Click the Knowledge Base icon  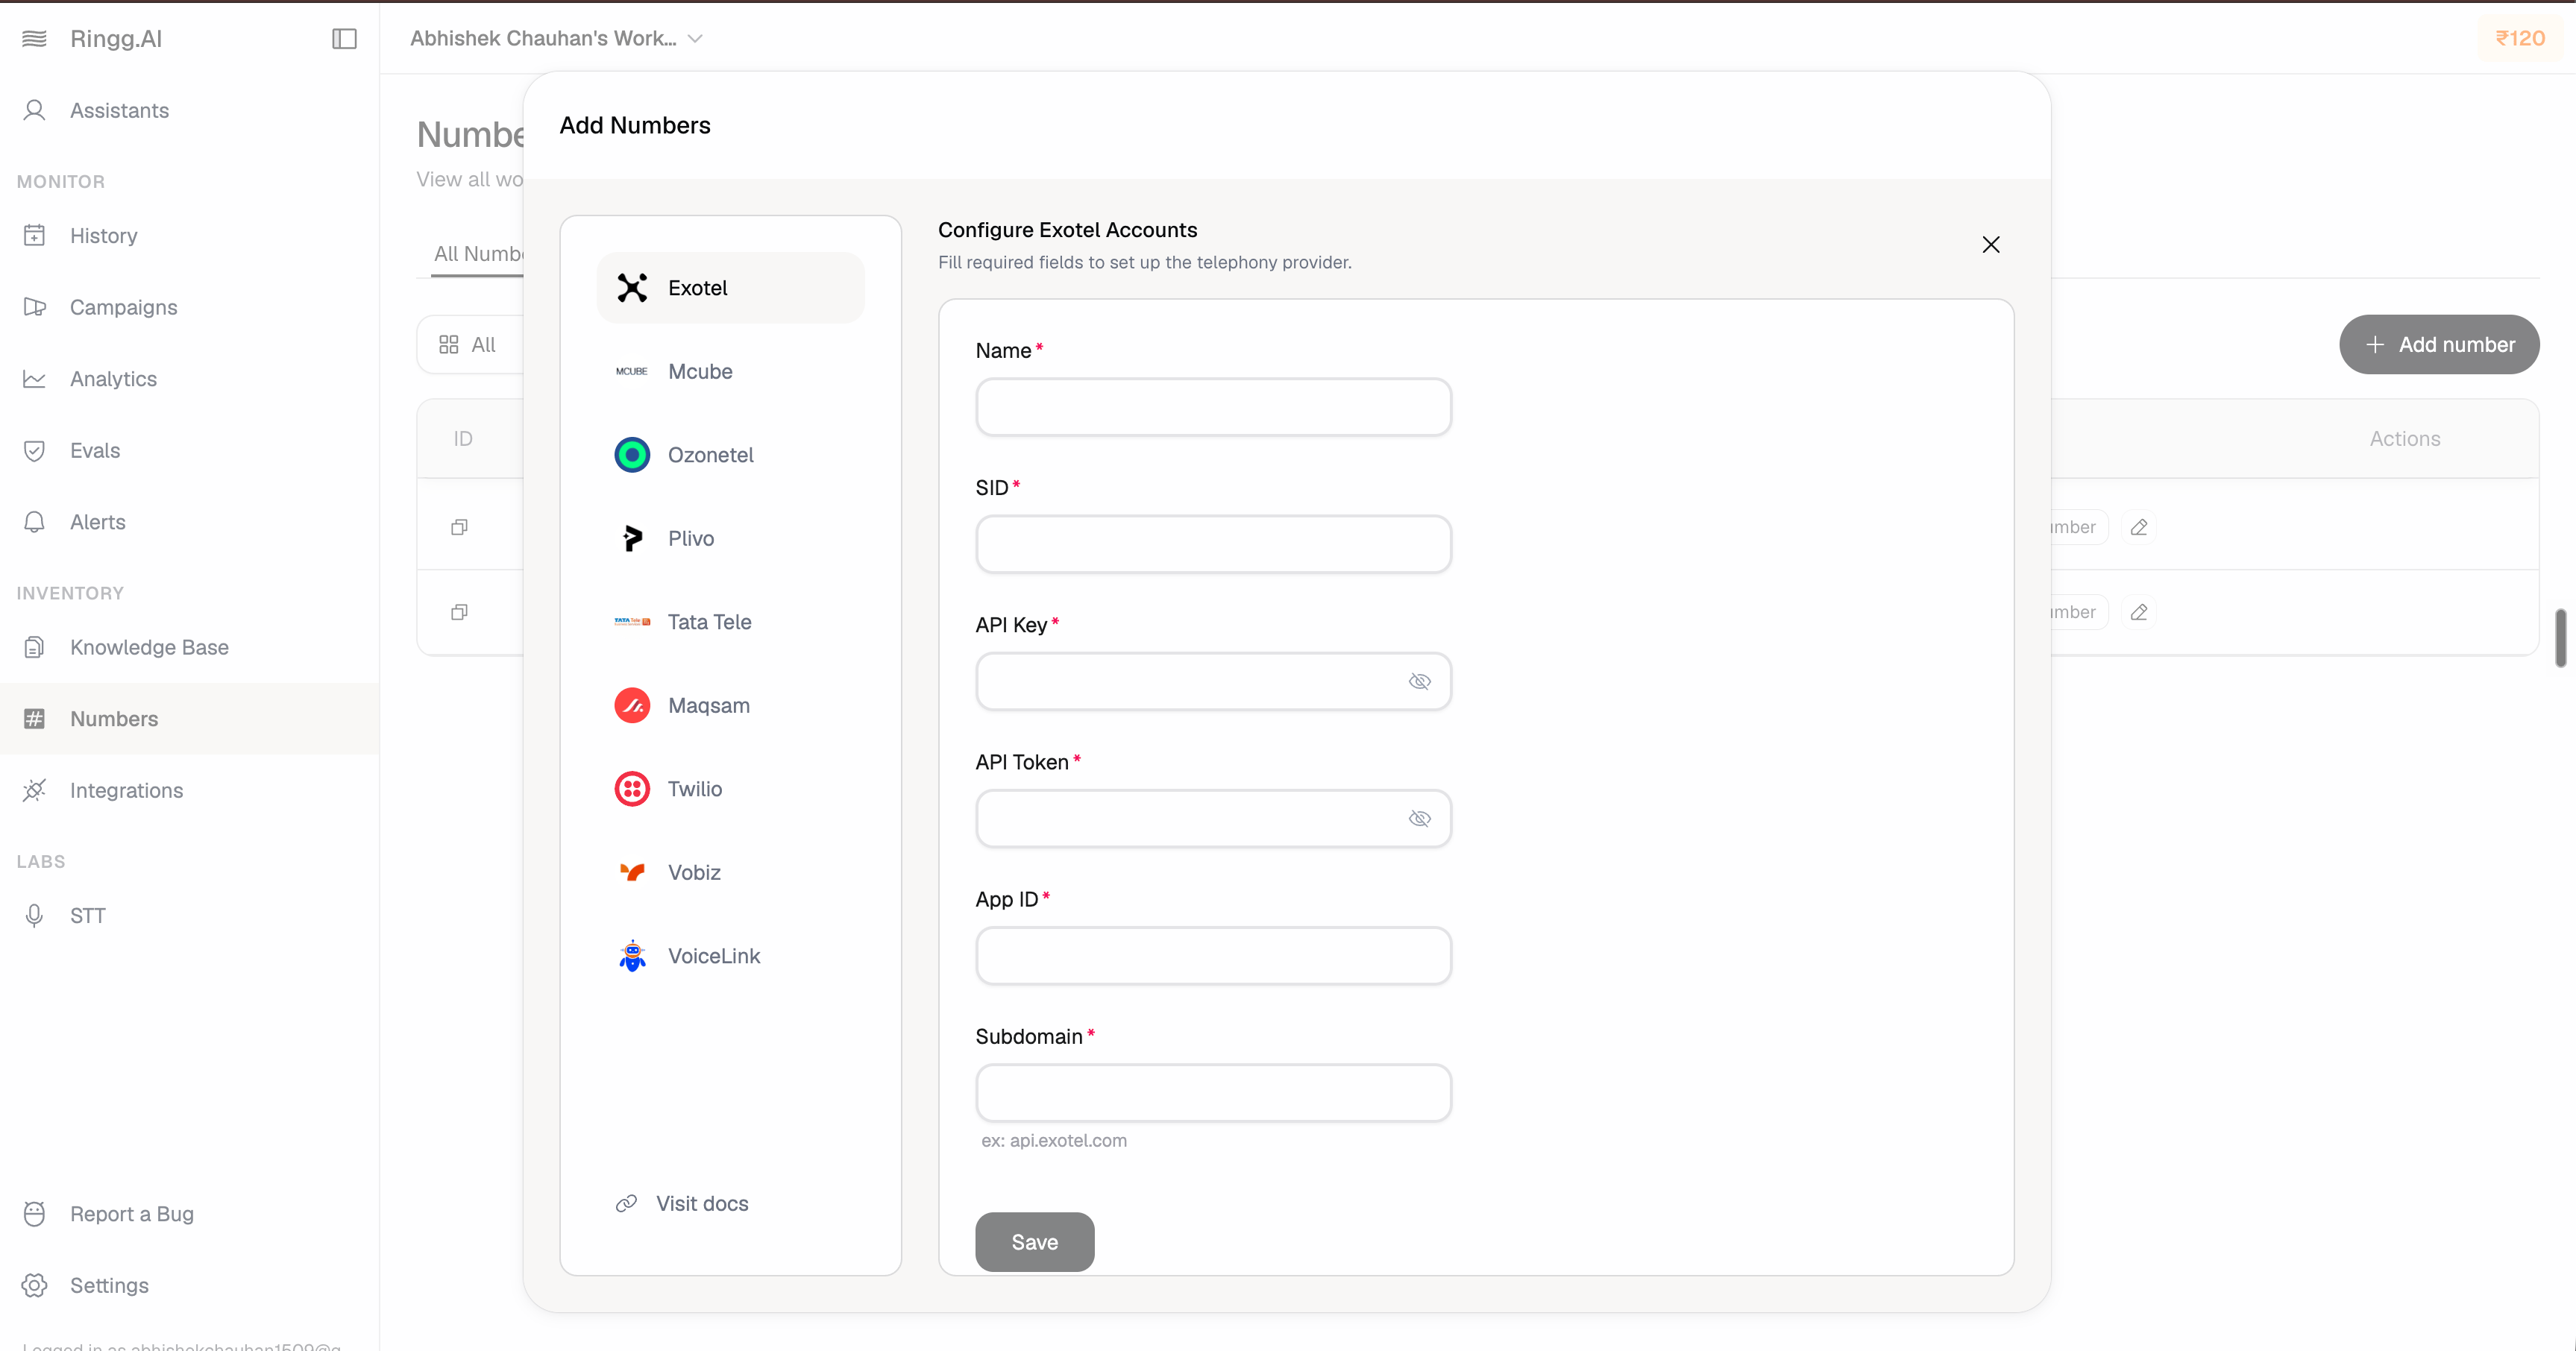click(x=34, y=647)
